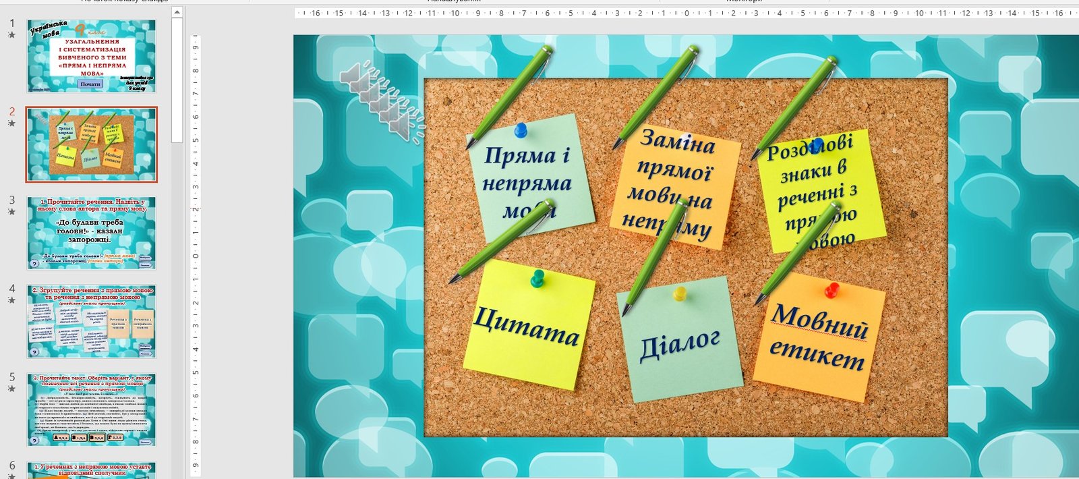Go to slide 5 thumbnail 'Прочитайте текст'
Viewport: 1079px width, 479px height.
pyautogui.click(x=92, y=410)
